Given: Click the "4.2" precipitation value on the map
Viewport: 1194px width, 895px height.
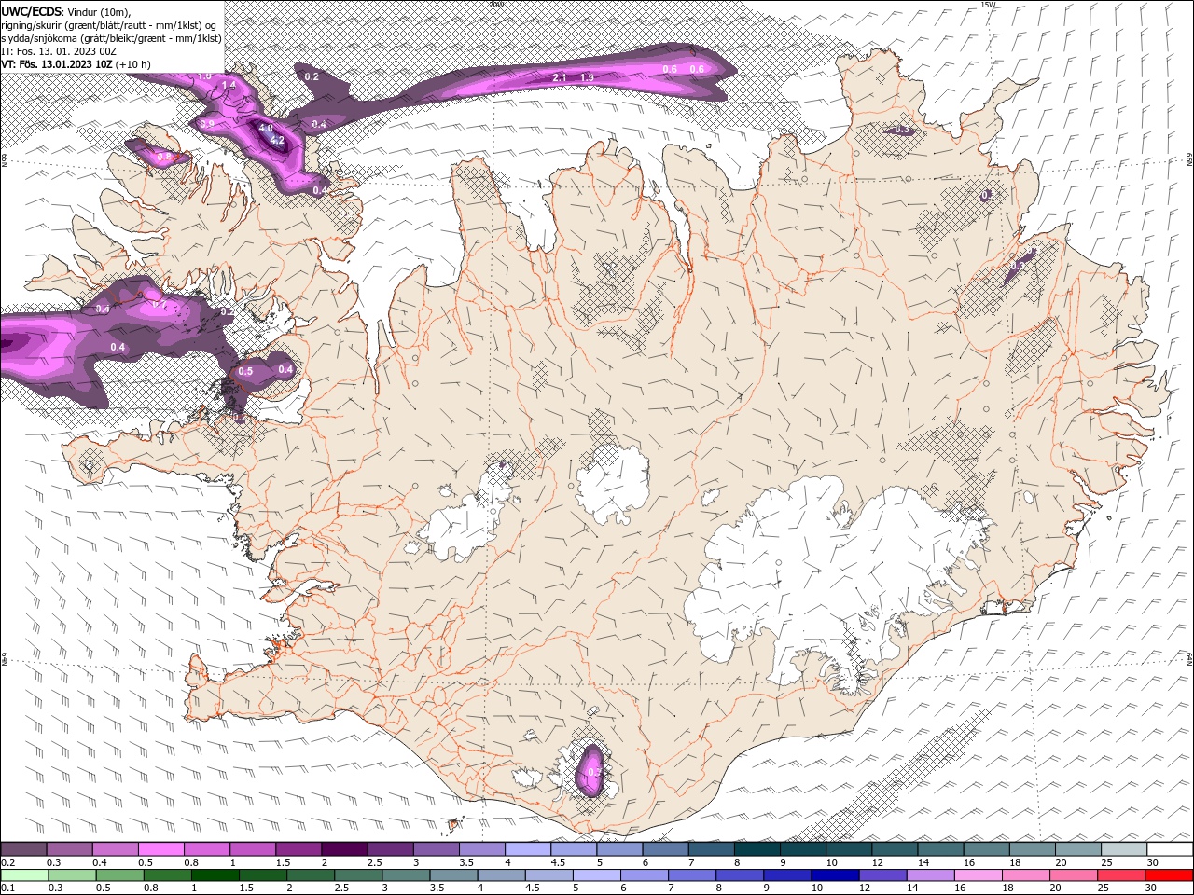Looking at the screenshot, I should coord(277,141).
